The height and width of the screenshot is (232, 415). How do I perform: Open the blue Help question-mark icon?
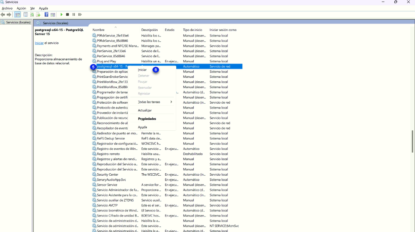[x=46, y=15]
